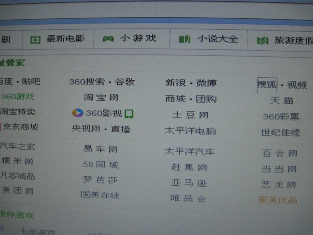Viewport: 313px width, 235px height.
Task: Open the 视频 link next to 搜狐
Action: (x=297, y=85)
